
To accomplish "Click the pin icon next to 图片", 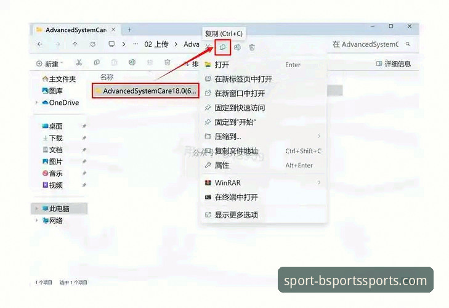I will click(84, 161).
